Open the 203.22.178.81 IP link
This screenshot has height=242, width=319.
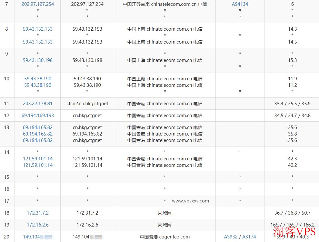coord(38,103)
